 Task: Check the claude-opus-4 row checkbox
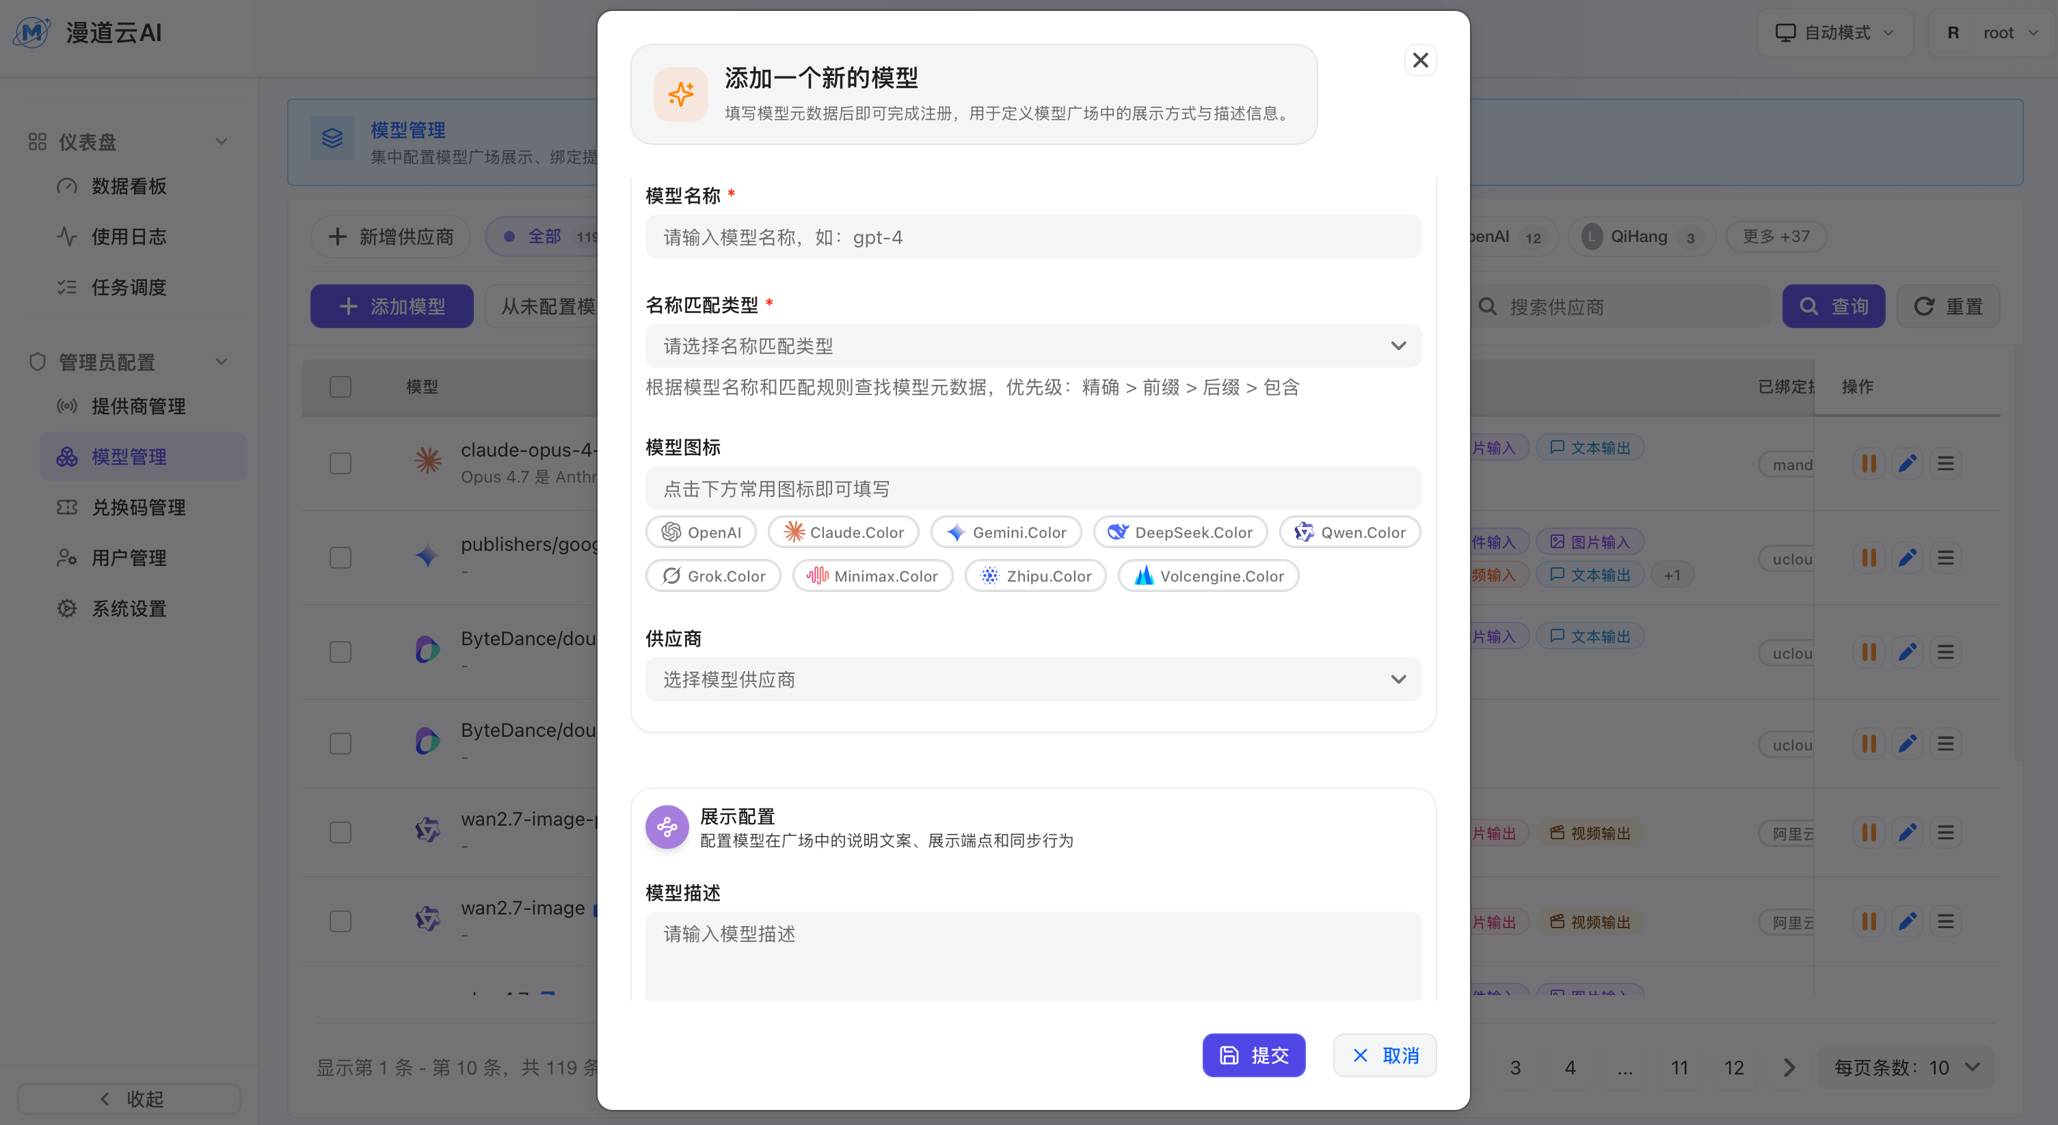click(340, 464)
